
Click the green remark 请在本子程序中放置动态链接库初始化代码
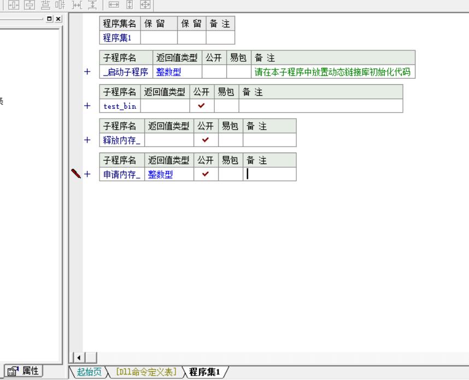(x=332, y=72)
